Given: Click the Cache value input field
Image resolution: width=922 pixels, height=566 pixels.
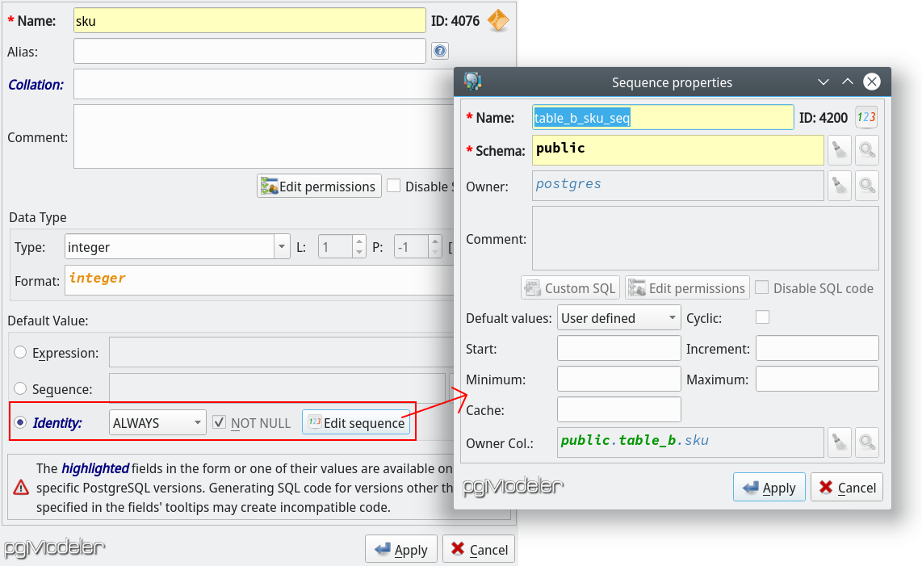Looking at the screenshot, I should pos(618,409).
